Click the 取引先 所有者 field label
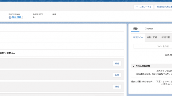This screenshot has height=96, width=172. (x=14, y=14)
